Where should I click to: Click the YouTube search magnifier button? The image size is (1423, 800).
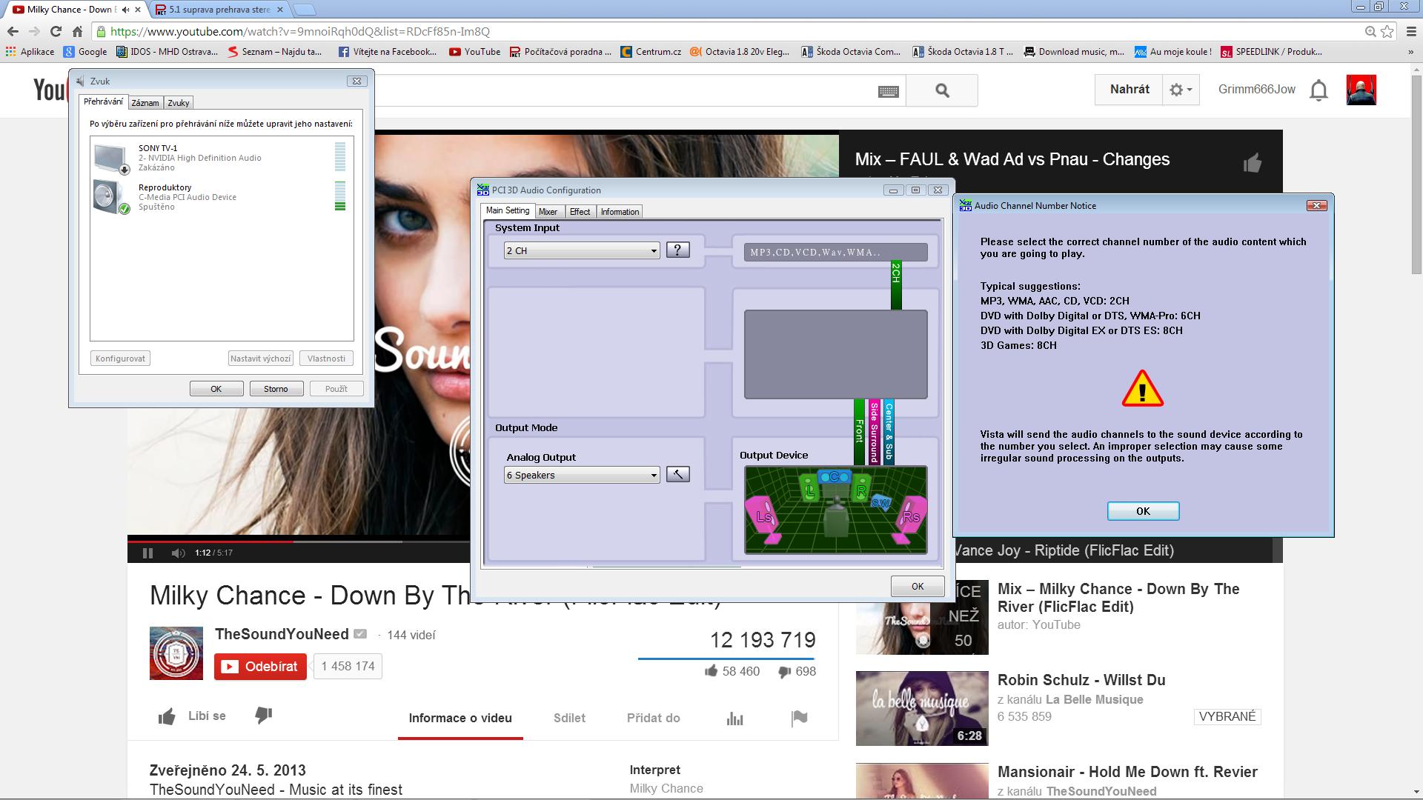click(x=942, y=90)
